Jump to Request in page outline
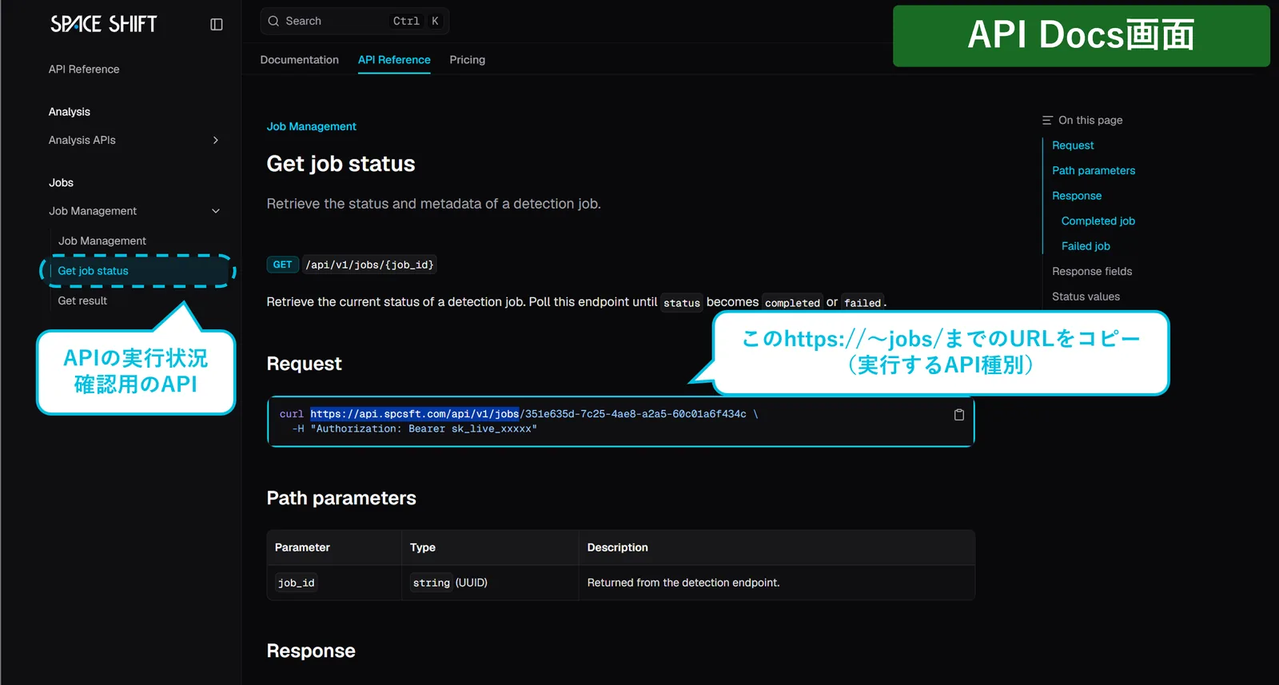 [x=1073, y=145]
